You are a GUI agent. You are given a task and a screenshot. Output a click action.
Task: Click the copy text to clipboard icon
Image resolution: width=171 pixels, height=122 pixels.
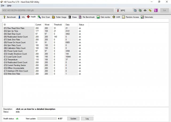135,10
